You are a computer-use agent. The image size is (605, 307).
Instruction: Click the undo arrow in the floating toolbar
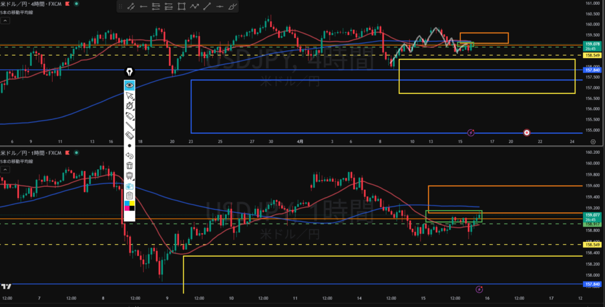click(129, 156)
